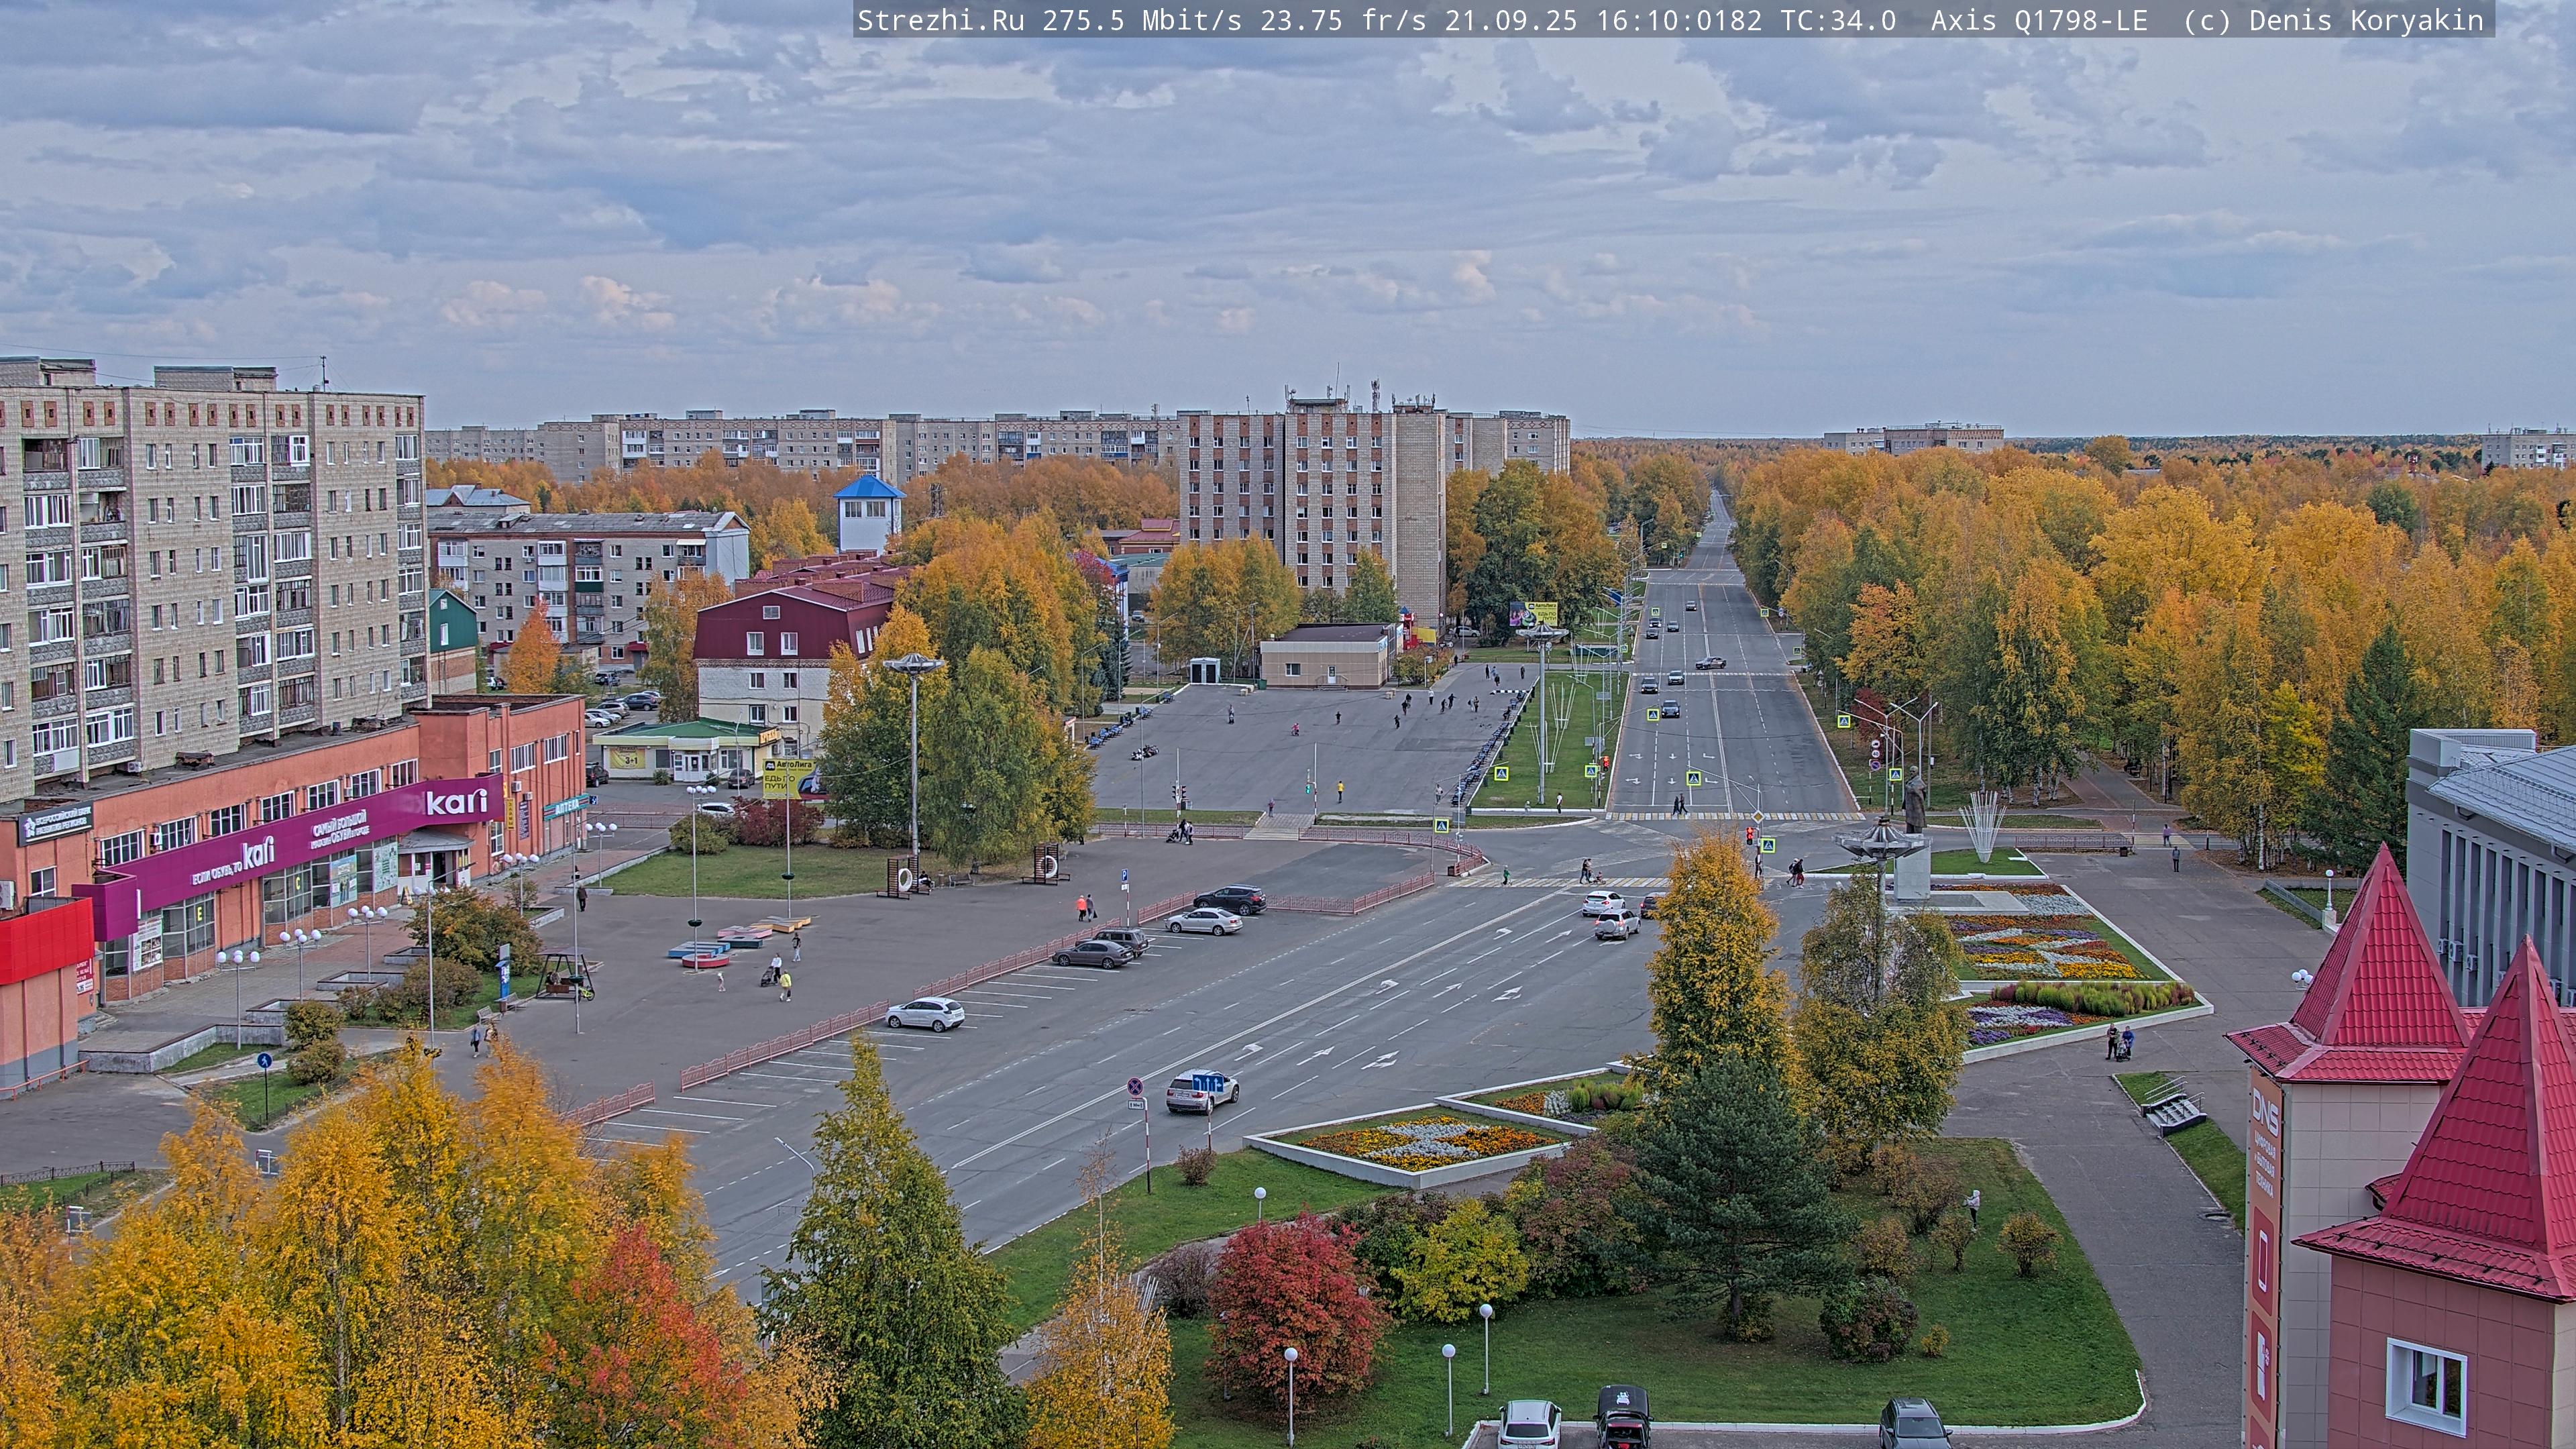Click the Strezhi.Ru text in the overlay
Image resolution: width=2576 pixels, height=1449 pixels.
click(940, 20)
